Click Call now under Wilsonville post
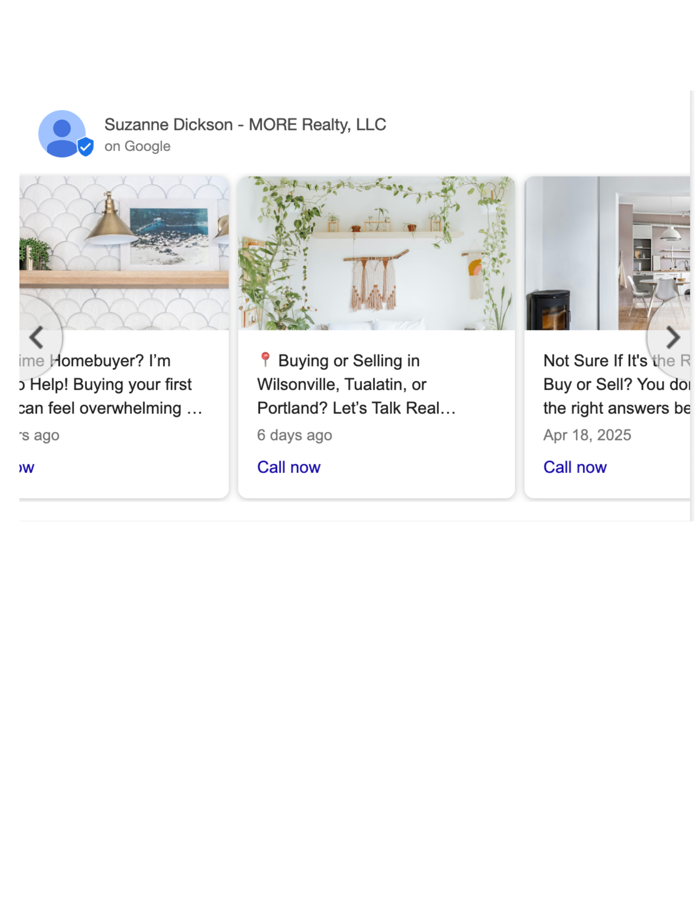The image size is (695, 899). [289, 467]
